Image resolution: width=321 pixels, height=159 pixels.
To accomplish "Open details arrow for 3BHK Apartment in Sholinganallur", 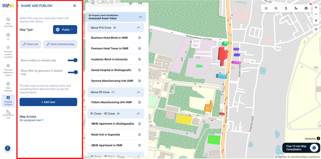I will [x=139, y=124].
